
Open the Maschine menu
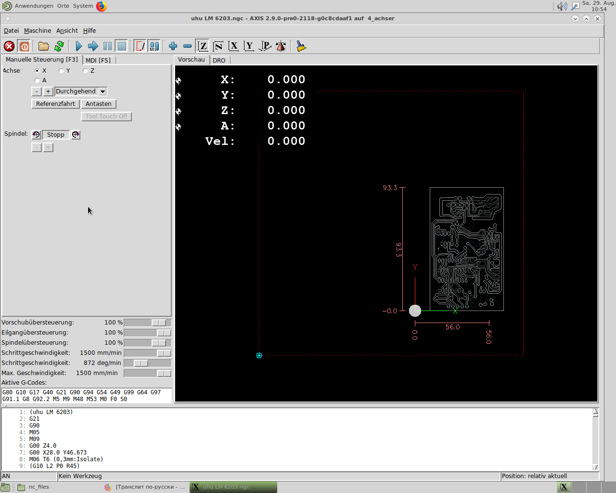[37, 30]
